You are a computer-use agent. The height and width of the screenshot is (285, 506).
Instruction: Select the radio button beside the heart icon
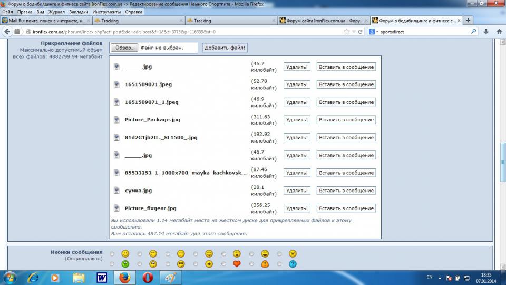point(223,264)
